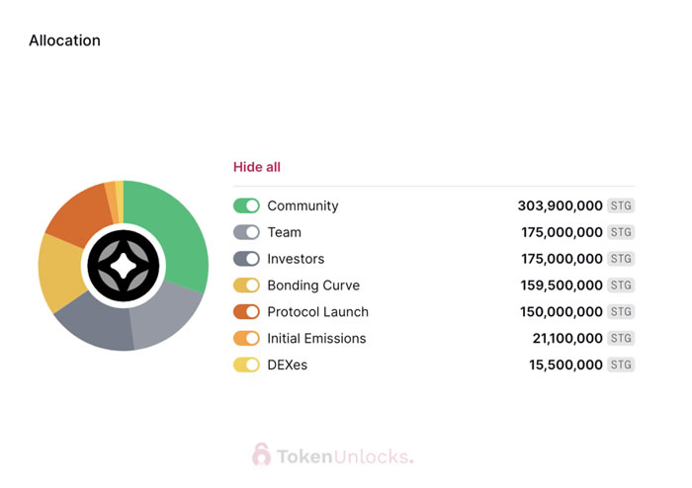This screenshot has width=692, height=488.
Task: Toggle the Investors allocation switch
Action: pyautogui.click(x=246, y=259)
